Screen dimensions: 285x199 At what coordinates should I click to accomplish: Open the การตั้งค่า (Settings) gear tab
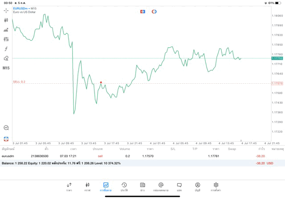(x=216, y=187)
